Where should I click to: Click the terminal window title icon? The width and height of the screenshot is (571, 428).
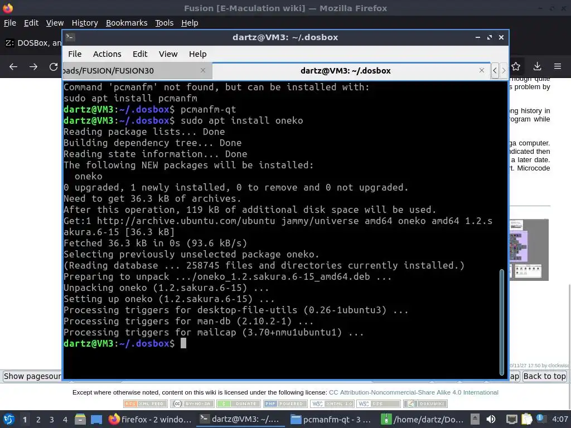(70, 37)
